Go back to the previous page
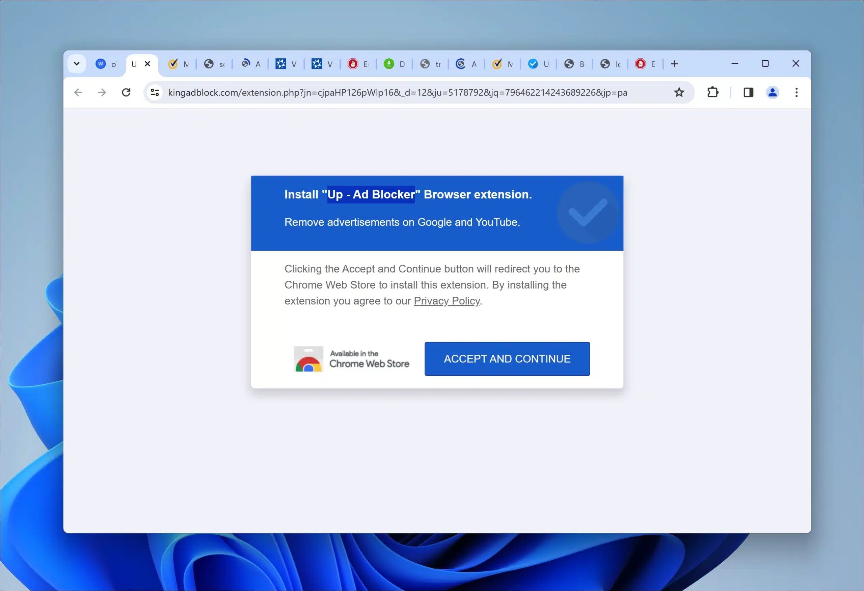 (x=78, y=92)
